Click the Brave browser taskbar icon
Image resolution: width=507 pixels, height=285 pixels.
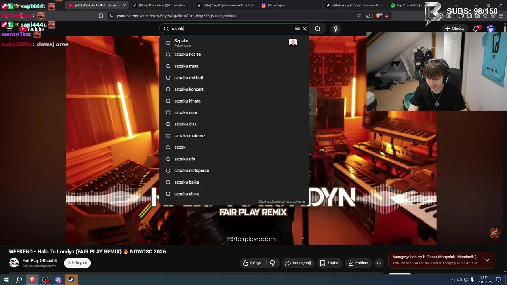point(32,280)
